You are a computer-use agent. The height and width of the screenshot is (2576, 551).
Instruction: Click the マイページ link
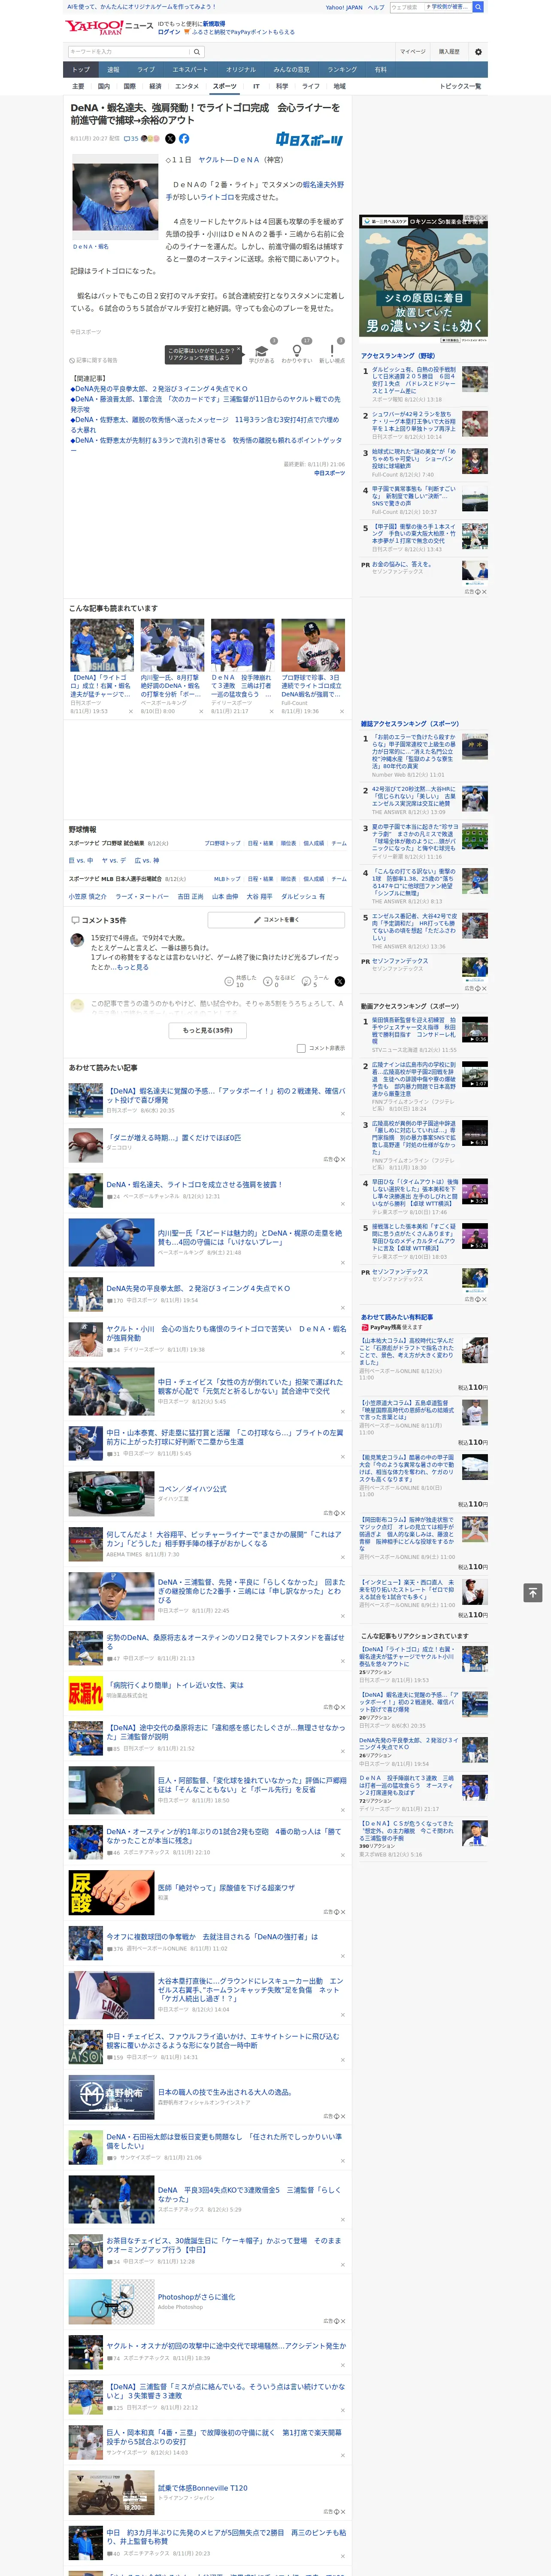(413, 52)
